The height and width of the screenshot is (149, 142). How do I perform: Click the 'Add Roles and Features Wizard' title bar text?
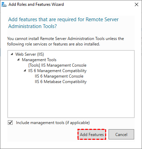tap(36, 4)
